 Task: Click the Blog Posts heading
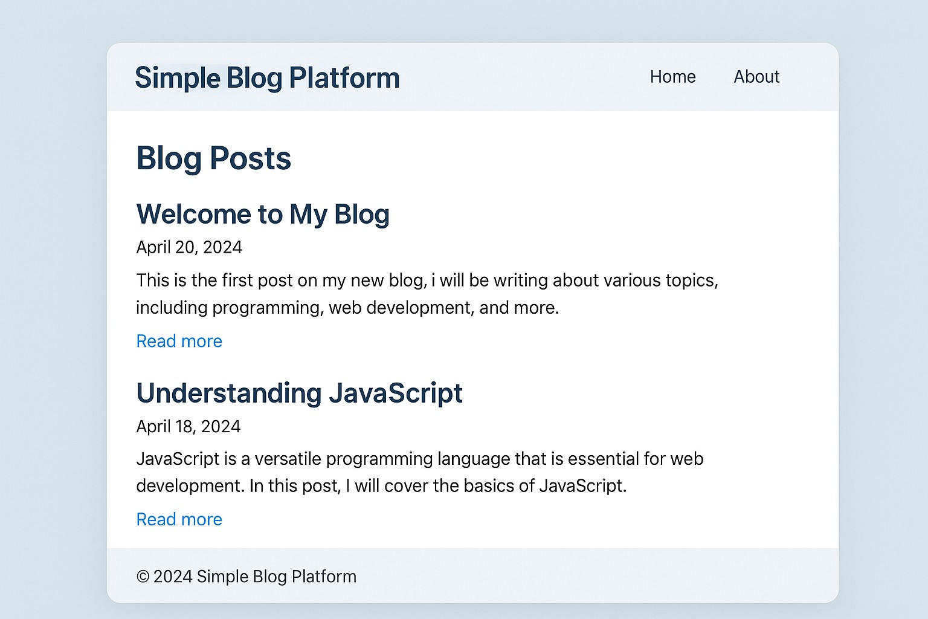point(214,158)
